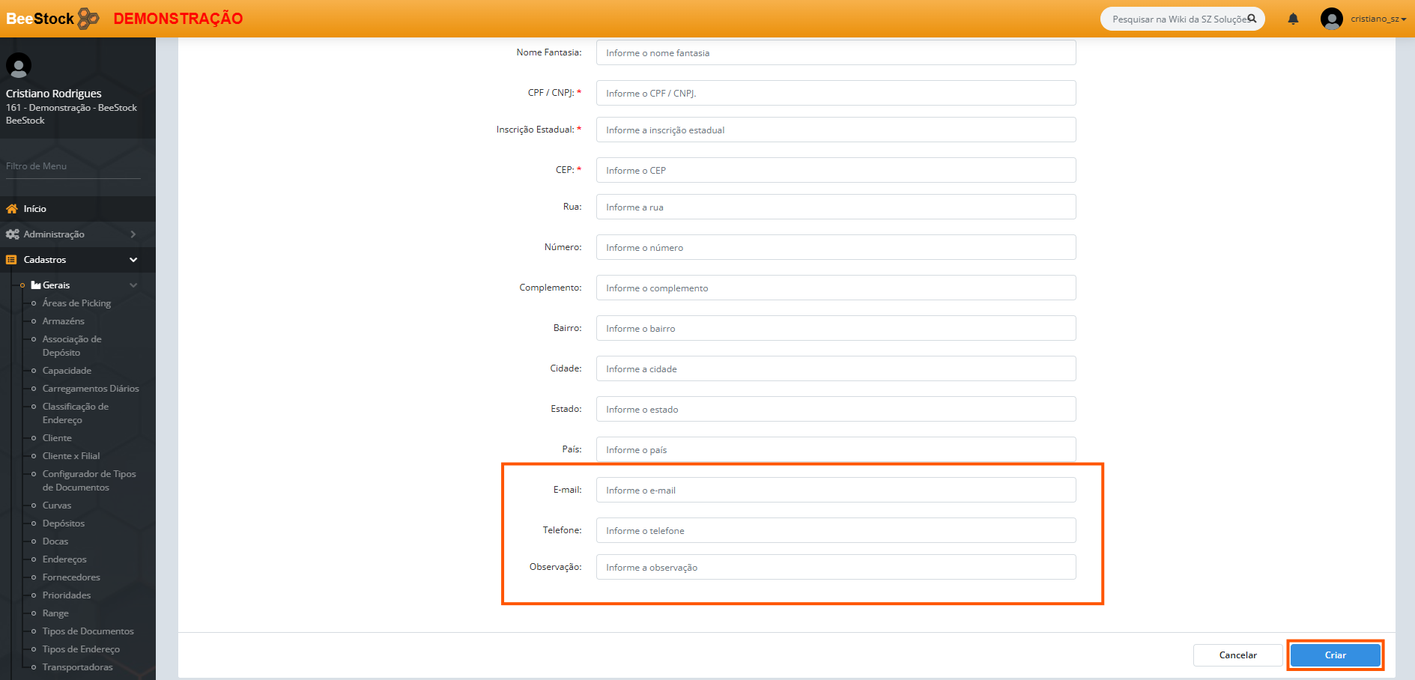
Task: Expand the Administração menu chevron
Action: 133,234
